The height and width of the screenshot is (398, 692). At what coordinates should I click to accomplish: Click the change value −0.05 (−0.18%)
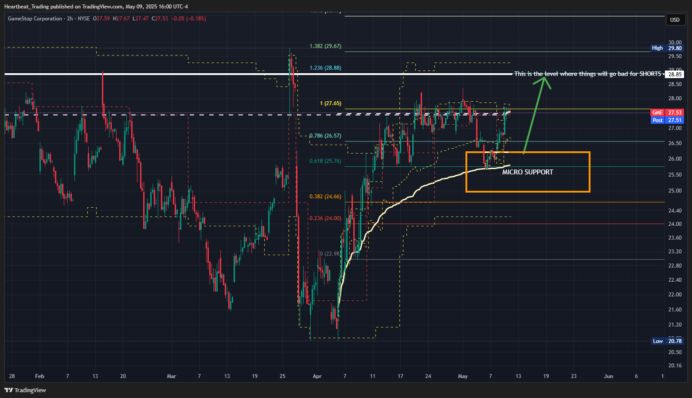[x=188, y=19]
